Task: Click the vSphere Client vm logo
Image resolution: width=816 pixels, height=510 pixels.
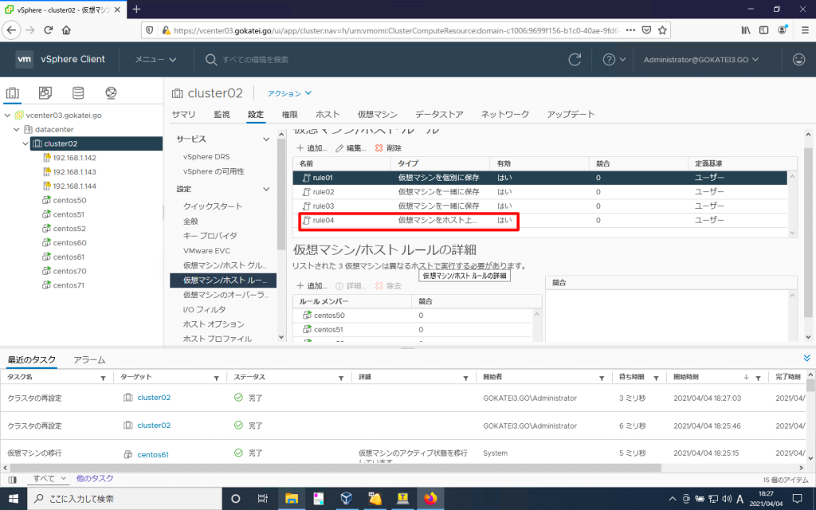Action: (x=24, y=59)
